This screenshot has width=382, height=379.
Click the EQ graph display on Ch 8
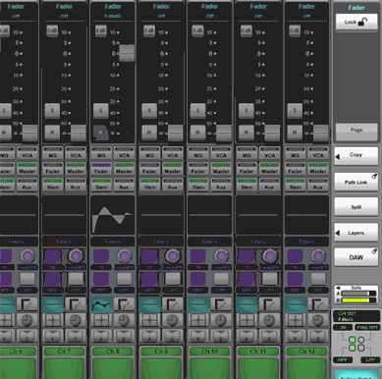(112, 215)
